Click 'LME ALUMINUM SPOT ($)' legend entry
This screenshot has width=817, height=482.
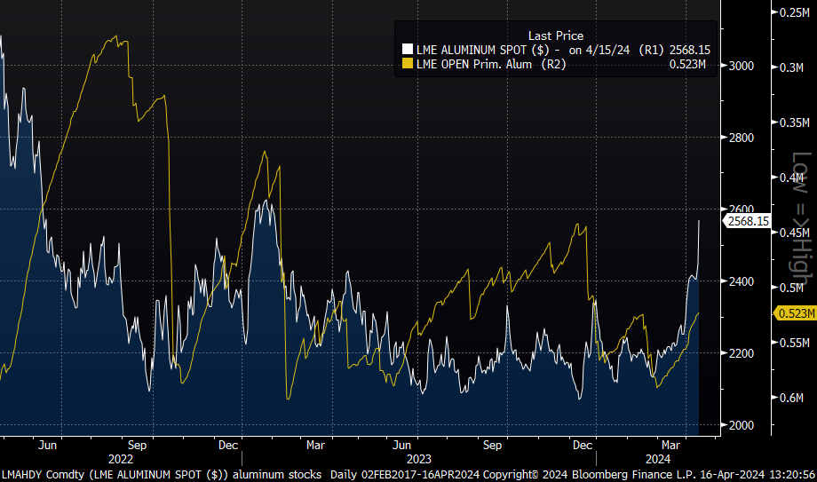tap(482, 50)
